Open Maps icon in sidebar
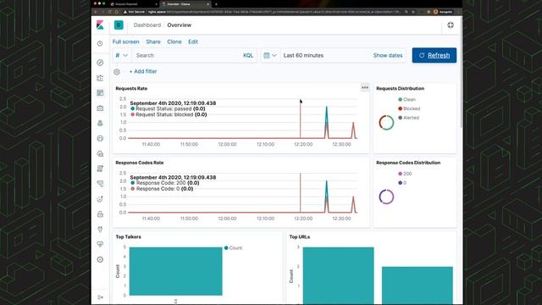542x305 pixels. [x=100, y=123]
